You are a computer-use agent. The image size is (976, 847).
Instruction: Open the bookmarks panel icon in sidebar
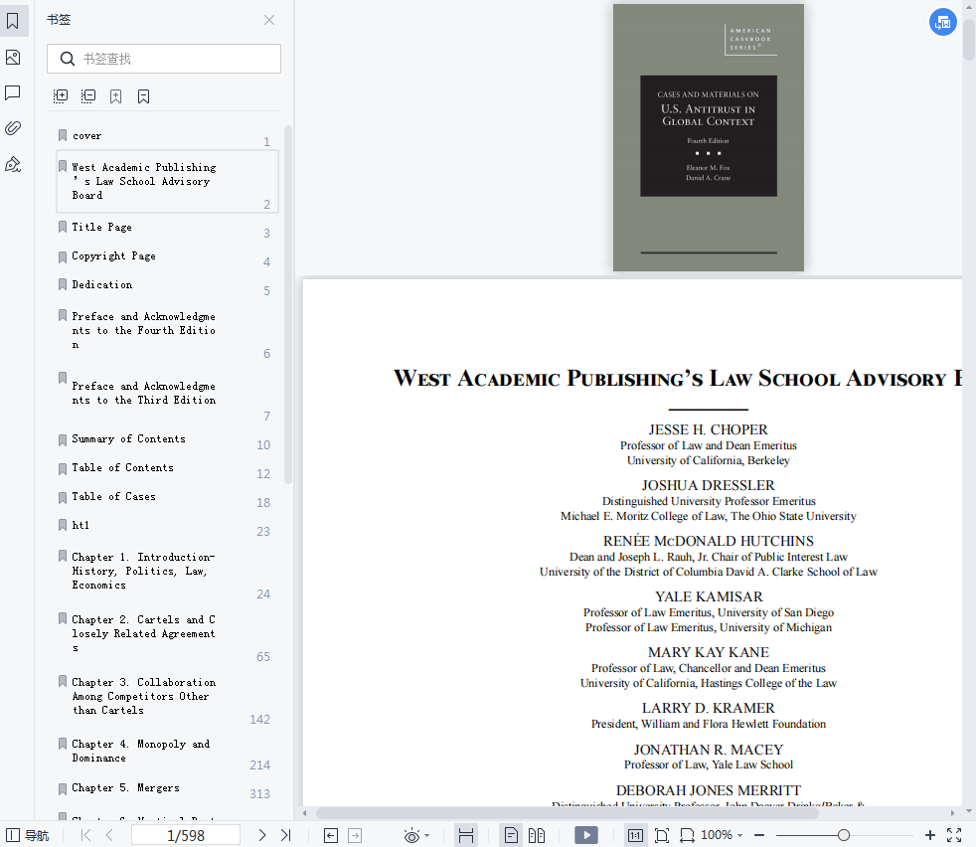click(x=13, y=21)
